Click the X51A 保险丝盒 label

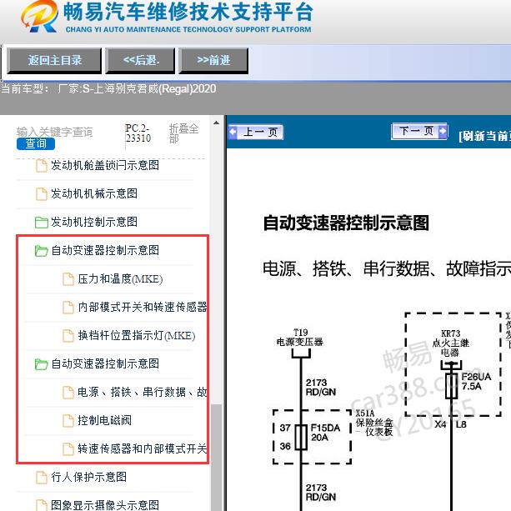pyautogui.click(x=374, y=423)
